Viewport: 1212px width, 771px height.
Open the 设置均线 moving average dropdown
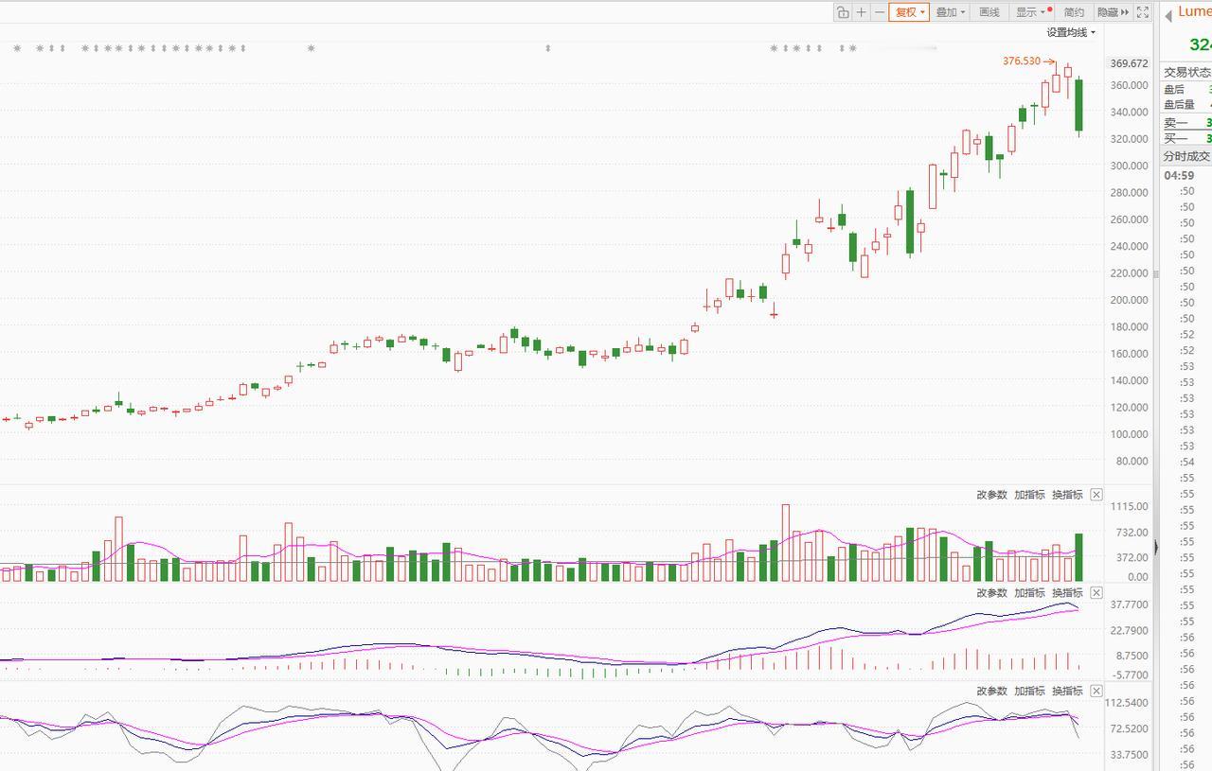1071,32
